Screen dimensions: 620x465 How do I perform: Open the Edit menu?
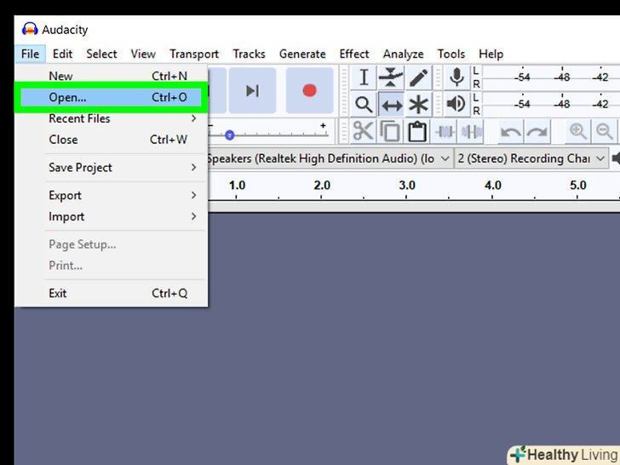tap(62, 54)
